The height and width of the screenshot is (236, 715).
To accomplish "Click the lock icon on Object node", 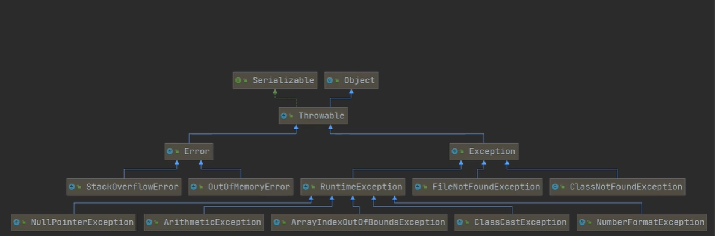I will pos(336,82).
